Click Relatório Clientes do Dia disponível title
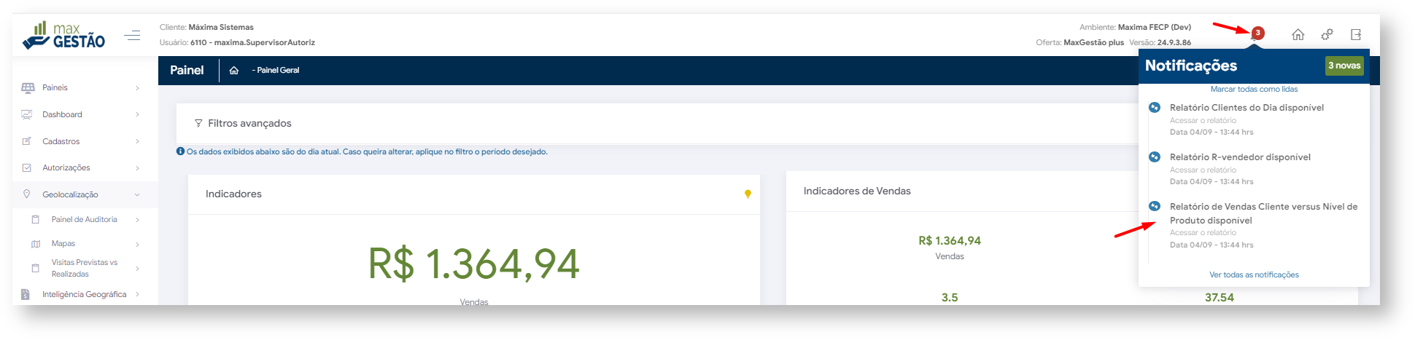1415x340 pixels. pyautogui.click(x=1247, y=108)
